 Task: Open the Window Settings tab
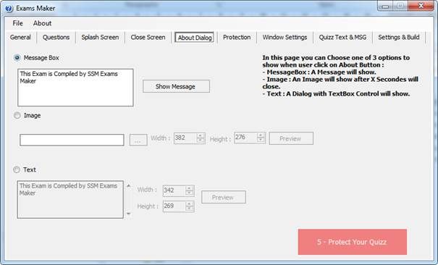285,37
